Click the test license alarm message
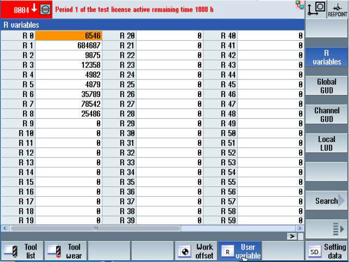The width and height of the screenshot is (349, 262). coord(134,10)
